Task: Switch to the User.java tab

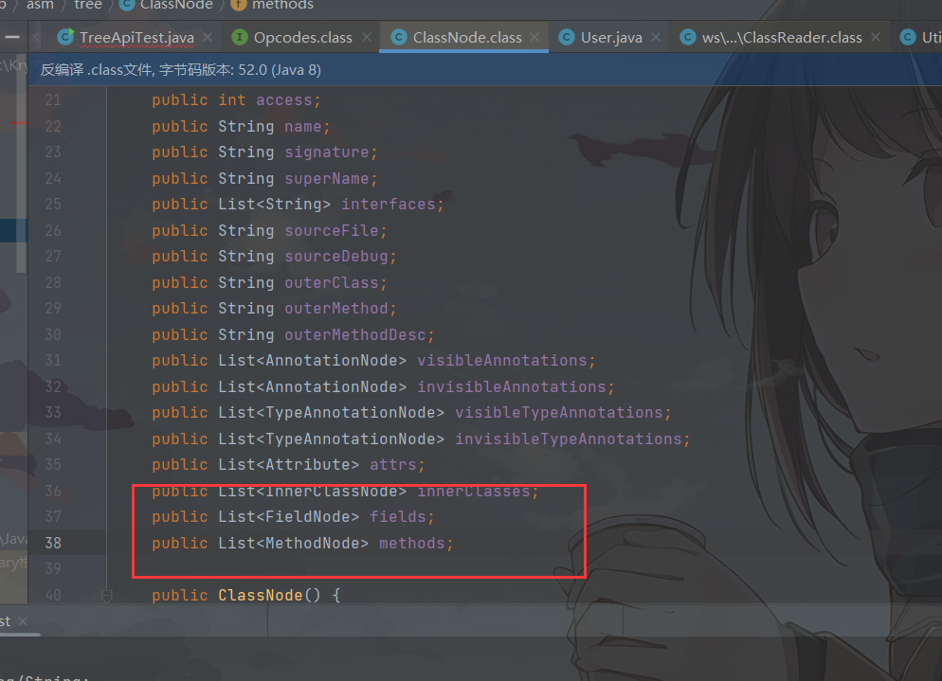Action: (611, 38)
